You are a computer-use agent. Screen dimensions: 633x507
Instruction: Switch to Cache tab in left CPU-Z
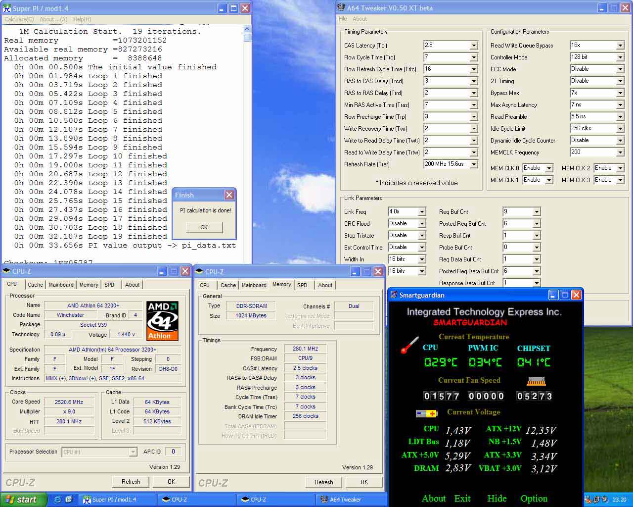[35, 285]
